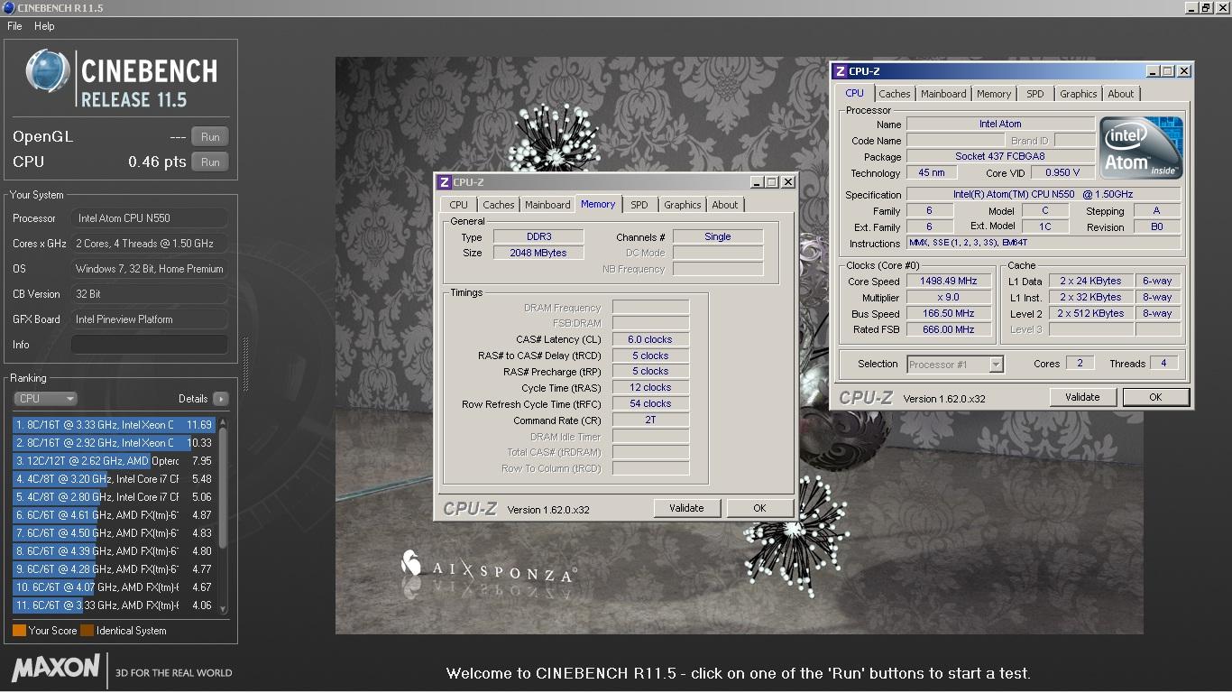Click the Rated FSB 666.00 MHz value
The height and width of the screenshot is (693, 1232).
click(x=948, y=330)
